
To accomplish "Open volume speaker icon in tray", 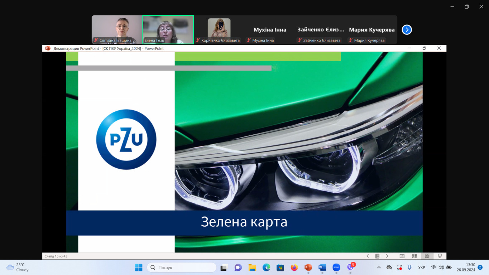I will pyautogui.click(x=441, y=267).
